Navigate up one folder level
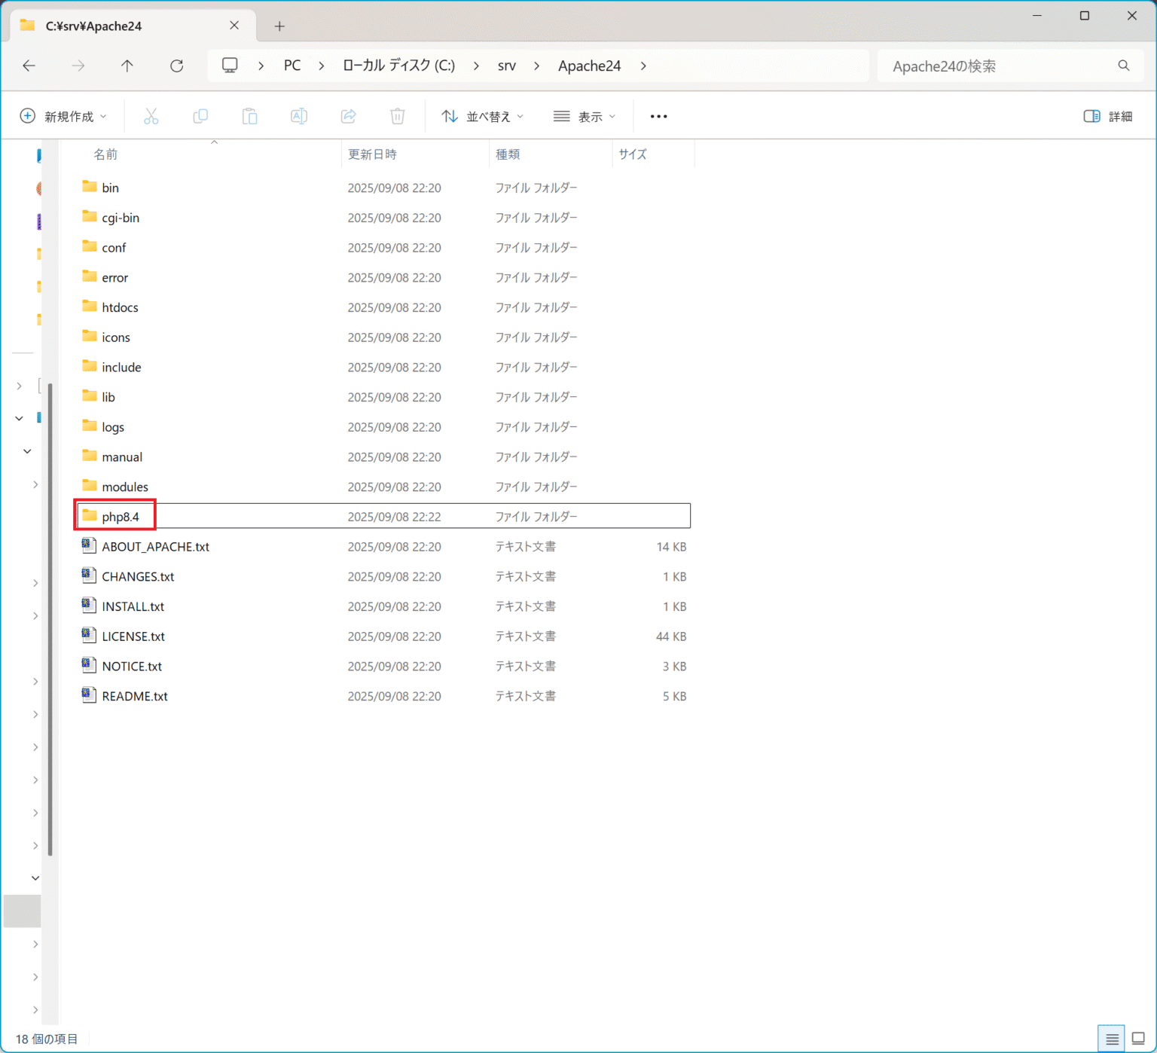Viewport: 1157px width, 1053px height. click(127, 66)
